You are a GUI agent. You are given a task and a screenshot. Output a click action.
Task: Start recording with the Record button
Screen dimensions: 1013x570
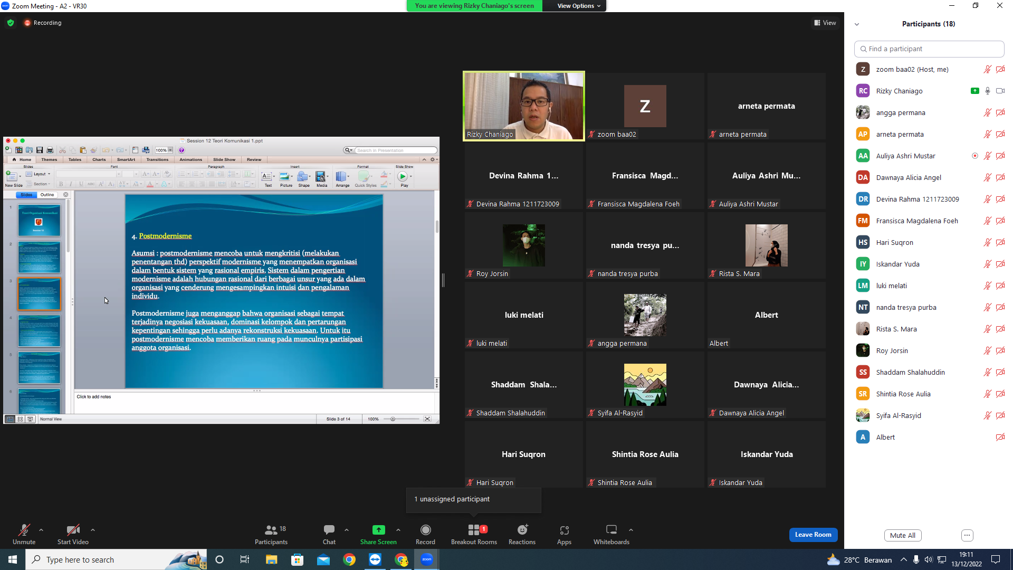(x=425, y=534)
